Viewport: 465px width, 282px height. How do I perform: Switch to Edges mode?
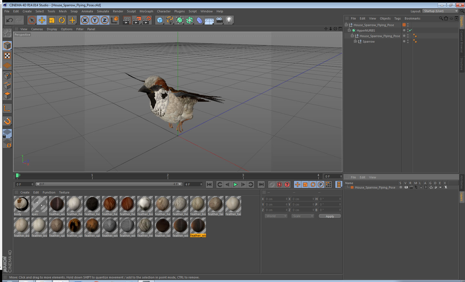pyautogui.click(x=7, y=86)
